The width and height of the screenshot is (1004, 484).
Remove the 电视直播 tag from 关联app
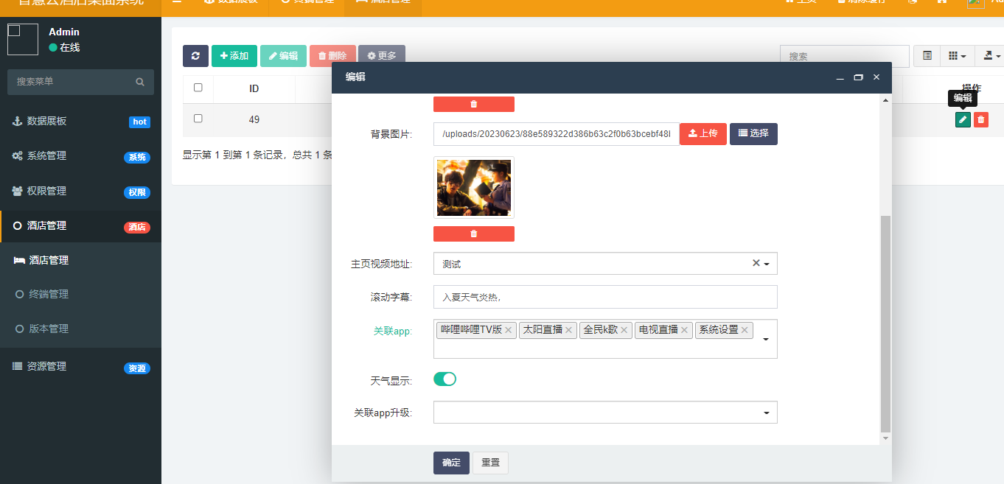[x=684, y=330]
